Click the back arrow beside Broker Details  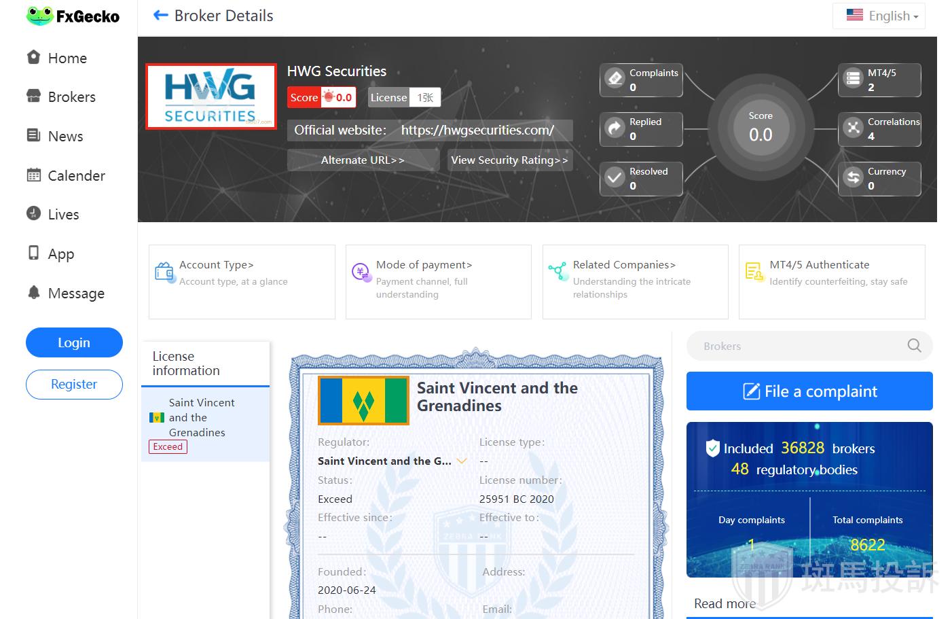(x=160, y=16)
